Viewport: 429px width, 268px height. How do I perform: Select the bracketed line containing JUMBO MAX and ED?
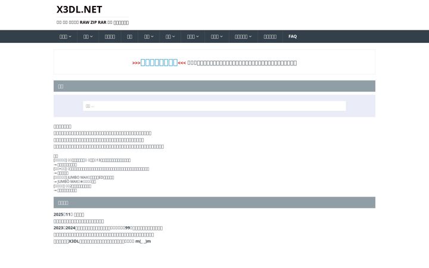(84, 177)
